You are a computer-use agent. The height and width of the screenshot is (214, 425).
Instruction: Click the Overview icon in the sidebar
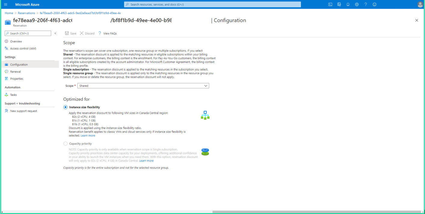6,41
